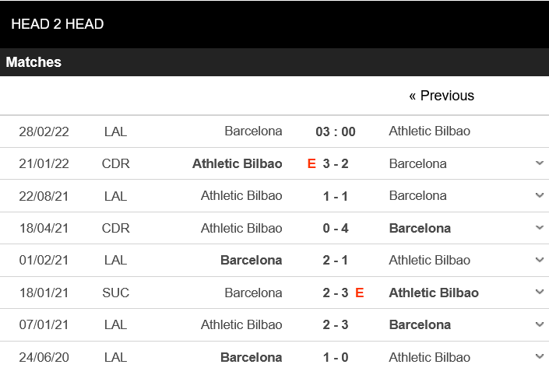Click the 0 - 4 score result
Image resolution: width=549 pixels, height=368 pixels.
pos(336,228)
